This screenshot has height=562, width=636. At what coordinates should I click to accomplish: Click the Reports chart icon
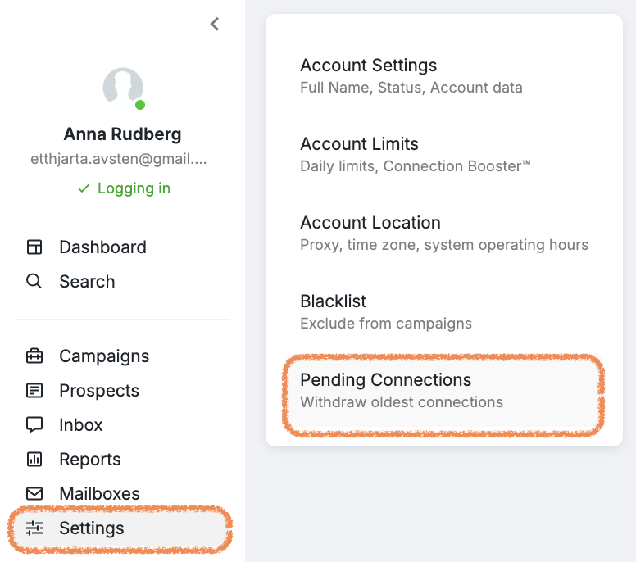pyautogui.click(x=34, y=460)
